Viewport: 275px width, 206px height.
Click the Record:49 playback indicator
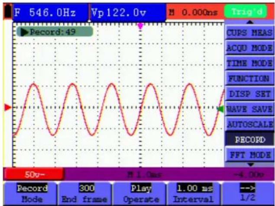55,32
